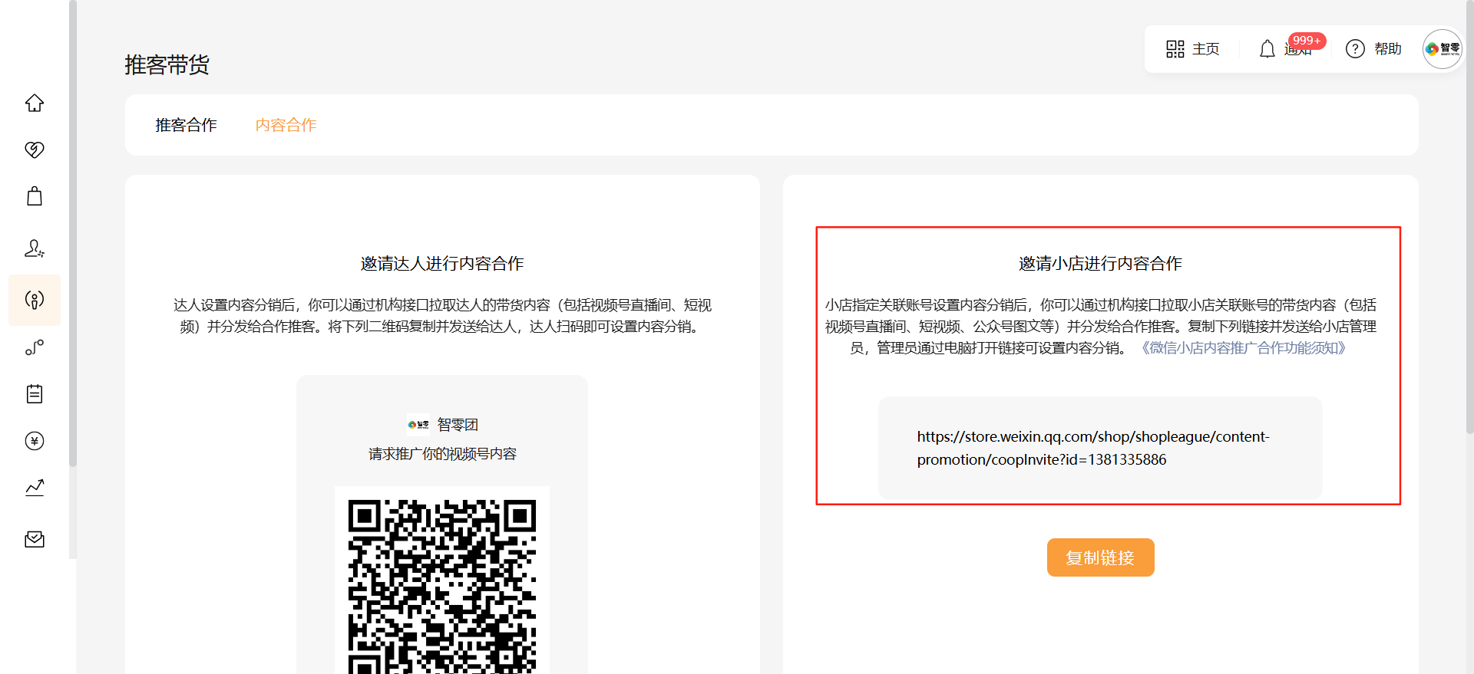This screenshot has height=674, width=1474.
Task: Click the question mark help icon
Action: coord(1355,49)
